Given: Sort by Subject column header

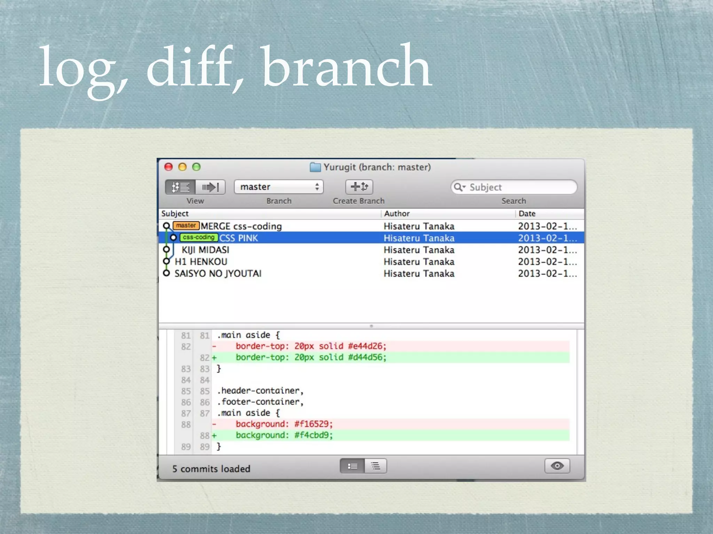Looking at the screenshot, I should (x=270, y=213).
